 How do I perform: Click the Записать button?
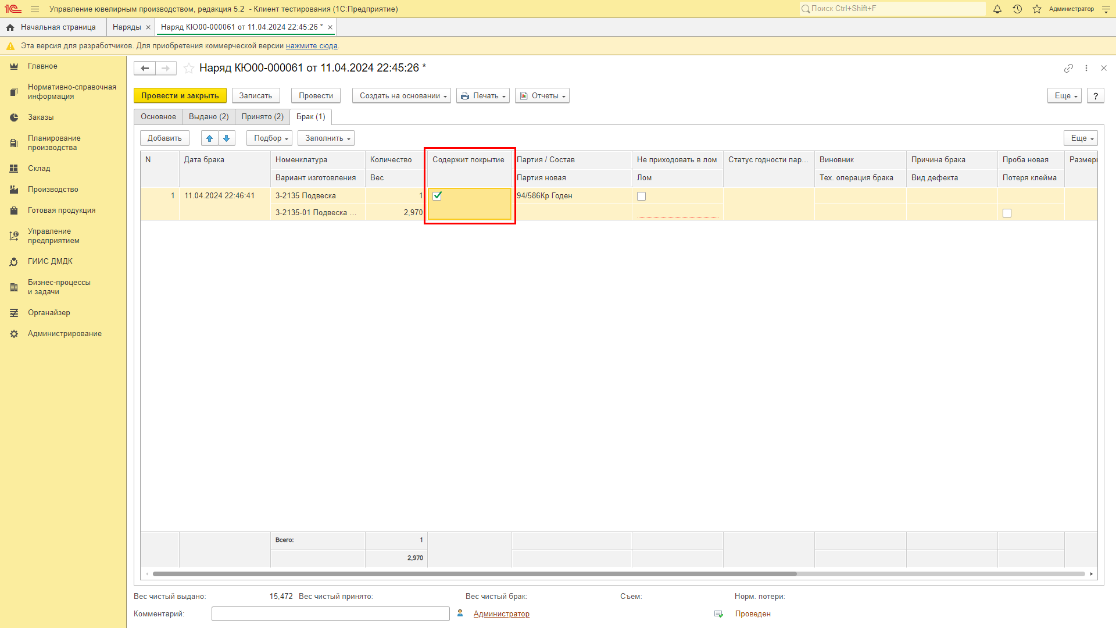tap(256, 96)
